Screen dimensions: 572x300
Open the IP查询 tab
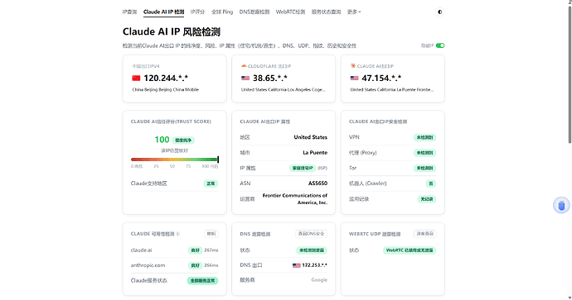[129, 12]
